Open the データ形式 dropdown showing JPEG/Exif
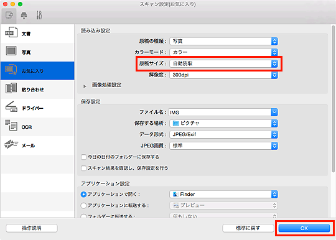The height and width of the screenshot is (240, 336). tap(223, 134)
